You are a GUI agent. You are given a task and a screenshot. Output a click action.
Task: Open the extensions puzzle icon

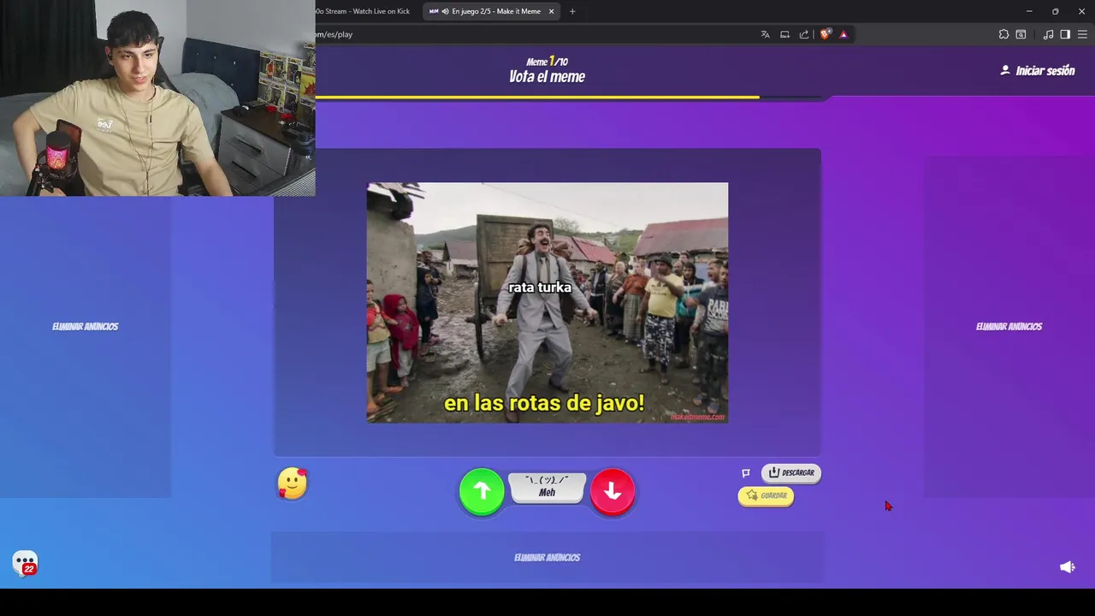(1003, 34)
